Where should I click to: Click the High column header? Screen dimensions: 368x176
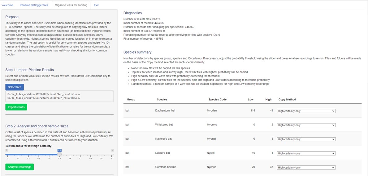pyautogui.click(x=268, y=99)
